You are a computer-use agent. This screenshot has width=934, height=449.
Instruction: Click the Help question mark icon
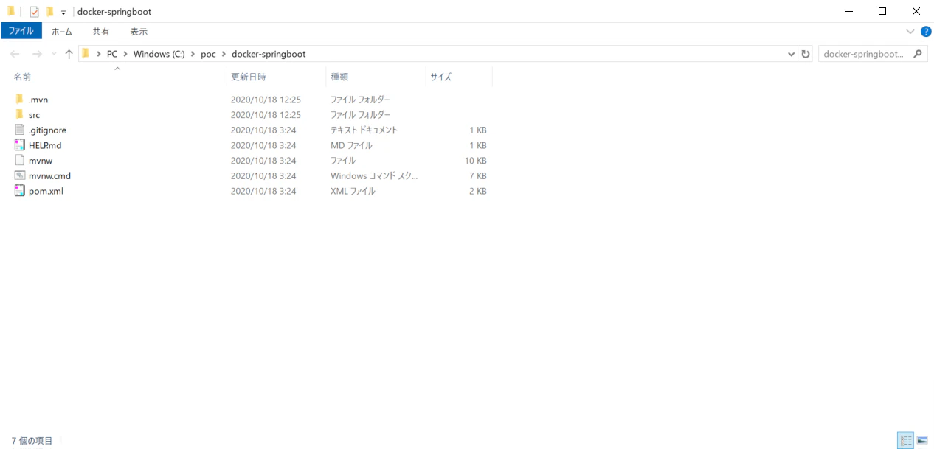[x=926, y=31]
